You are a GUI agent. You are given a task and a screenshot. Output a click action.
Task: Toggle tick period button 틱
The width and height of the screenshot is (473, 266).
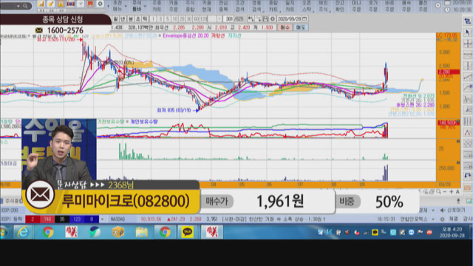click(x=145, y=19)
